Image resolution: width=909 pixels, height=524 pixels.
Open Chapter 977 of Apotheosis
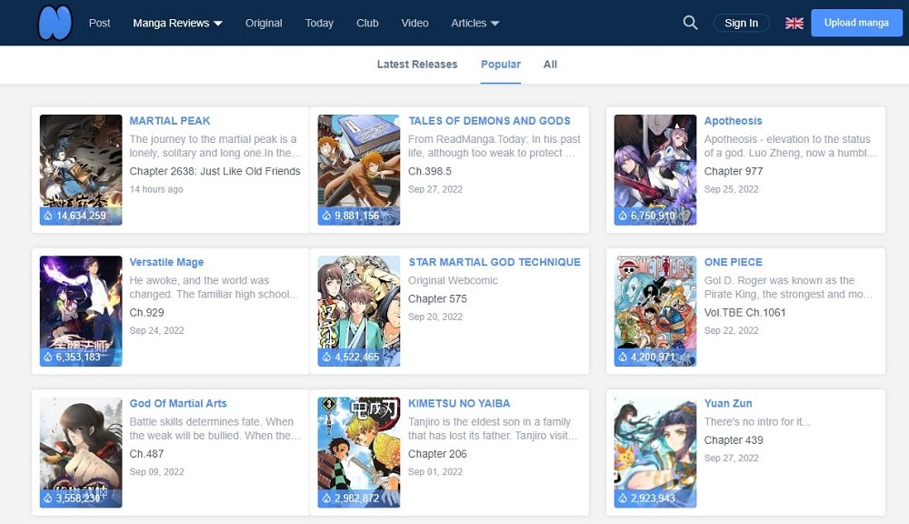(733, 171)
